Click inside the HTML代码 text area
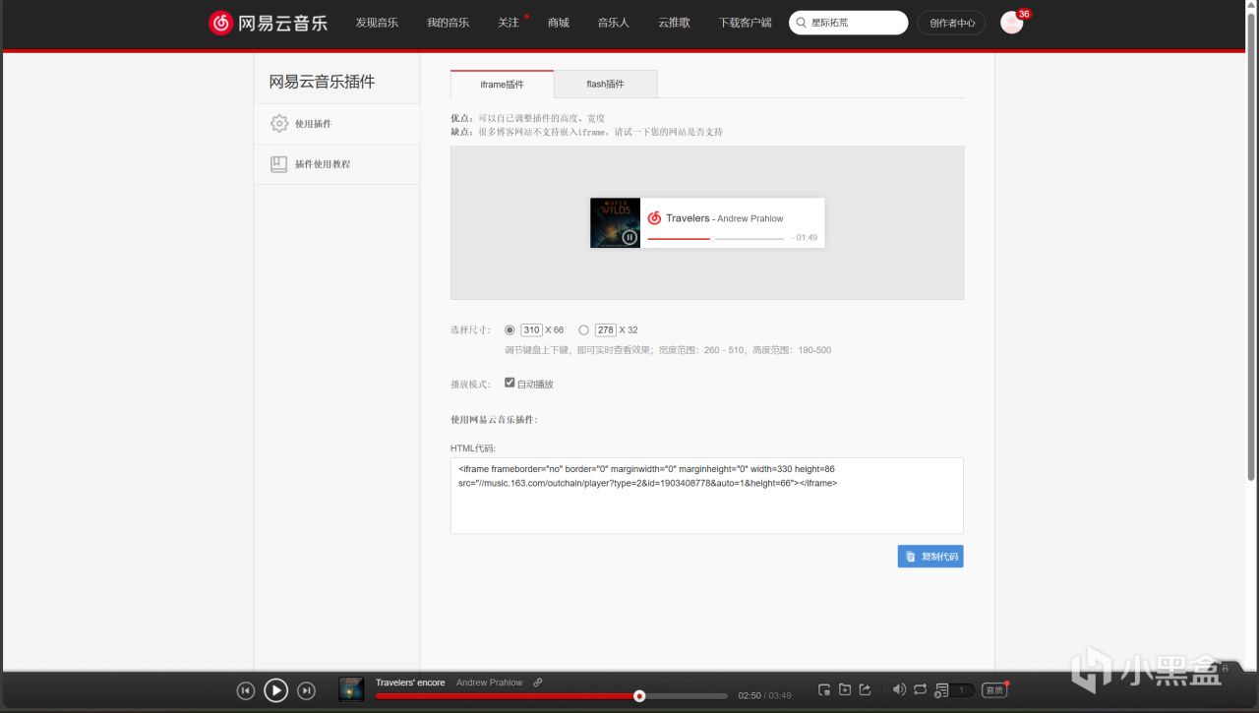This screenshot has width=1259, height=713. coord(706,496)
